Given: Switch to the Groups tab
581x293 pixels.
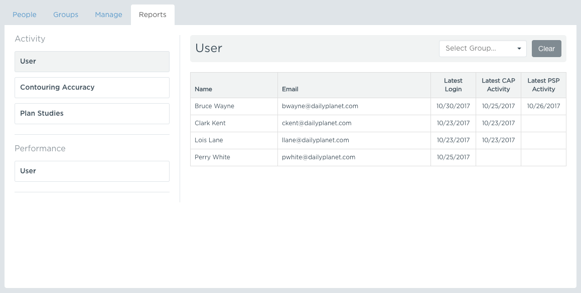Looking at the screenshot, I should (x=65, y=15).
